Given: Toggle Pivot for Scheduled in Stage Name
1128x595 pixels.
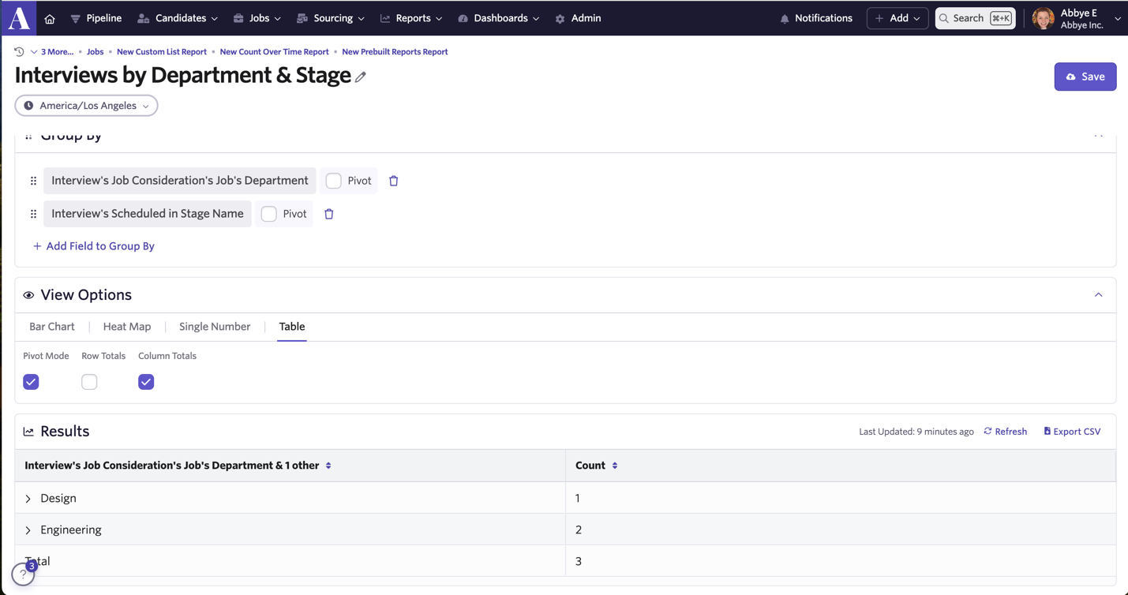Looking at the screenshot, I should [x=269, y=214].
